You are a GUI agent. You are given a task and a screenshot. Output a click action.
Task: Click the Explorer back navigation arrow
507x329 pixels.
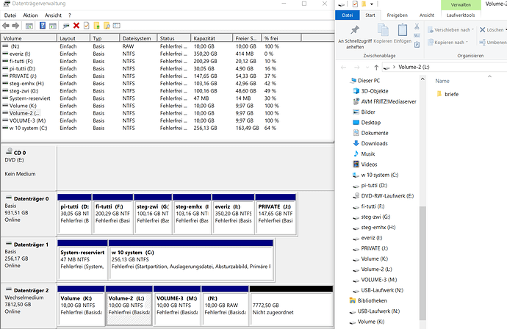(x=344, y=68)
